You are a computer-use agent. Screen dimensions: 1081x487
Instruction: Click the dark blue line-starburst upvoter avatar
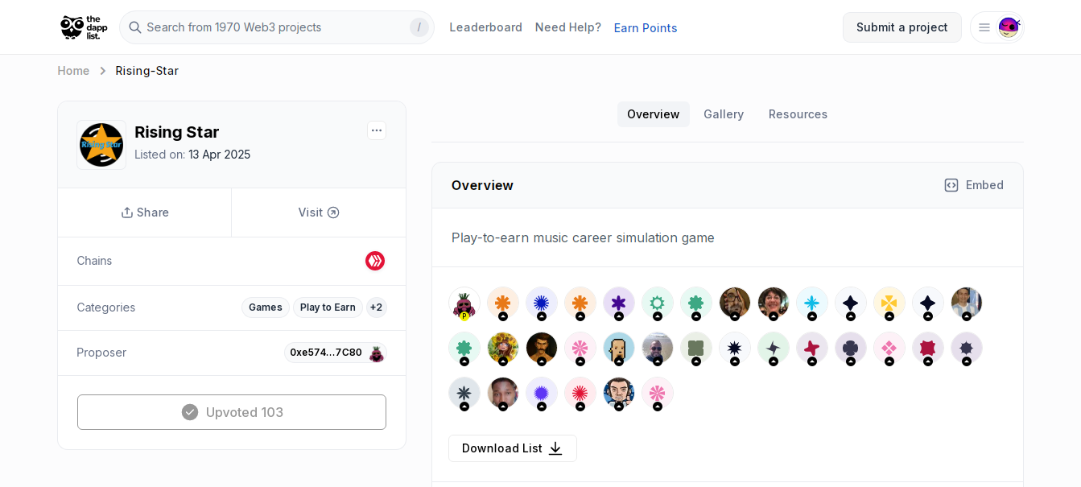coord(542,303)
